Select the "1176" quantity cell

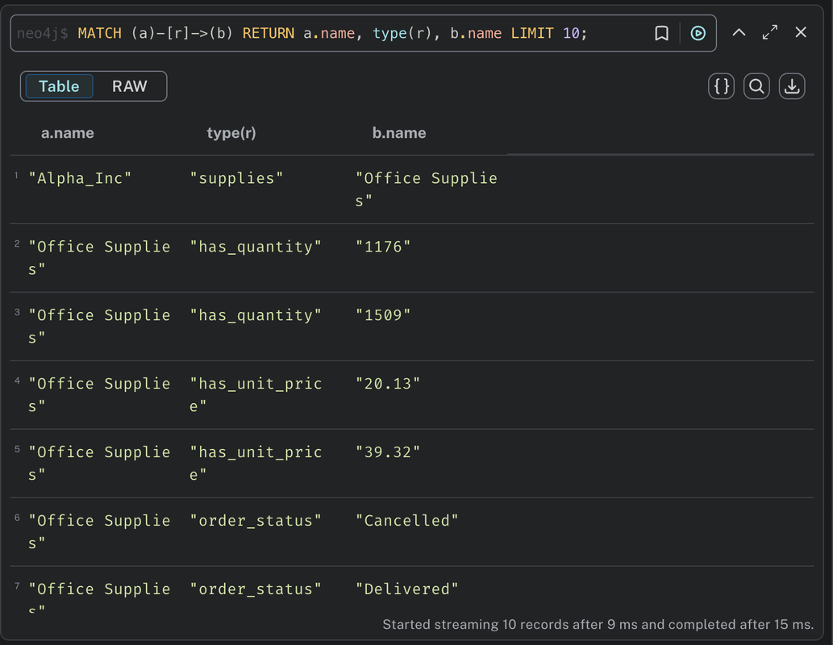click(383, 247)
